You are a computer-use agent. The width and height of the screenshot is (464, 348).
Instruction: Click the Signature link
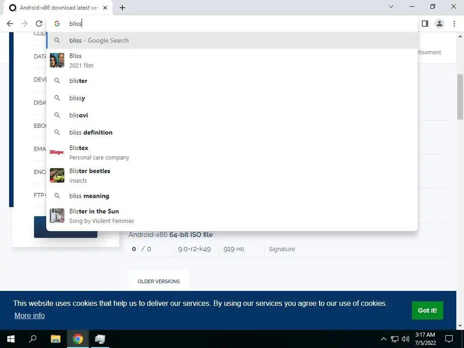pos(282,249)
